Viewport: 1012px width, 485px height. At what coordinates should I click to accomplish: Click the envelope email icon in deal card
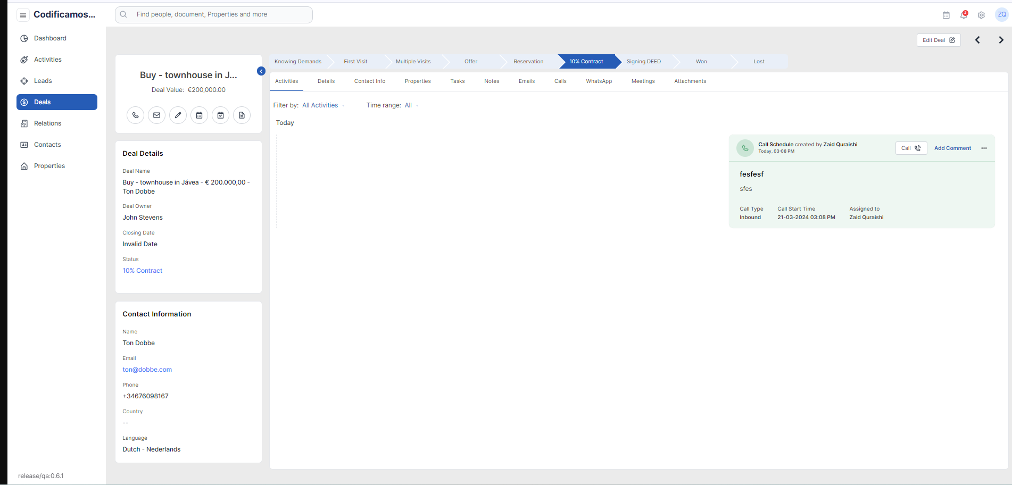156,115
